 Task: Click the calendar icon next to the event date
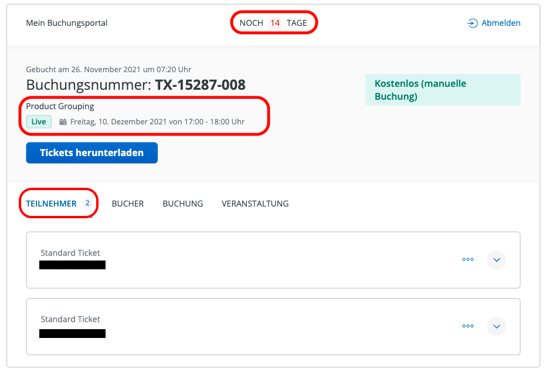(x=63, y=122)
